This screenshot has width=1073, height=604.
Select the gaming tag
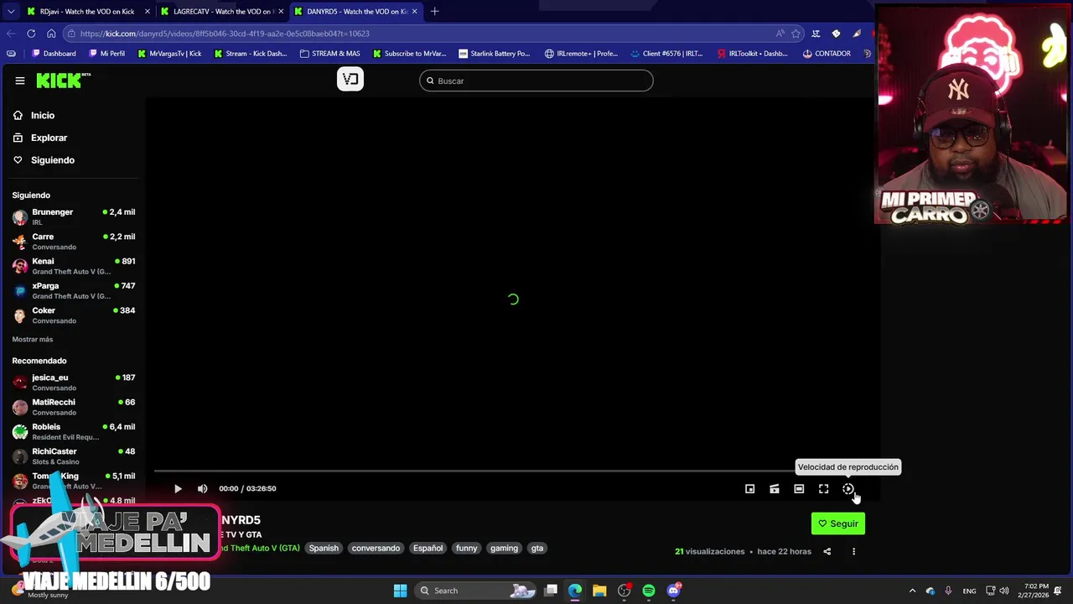tap(504, 548)
